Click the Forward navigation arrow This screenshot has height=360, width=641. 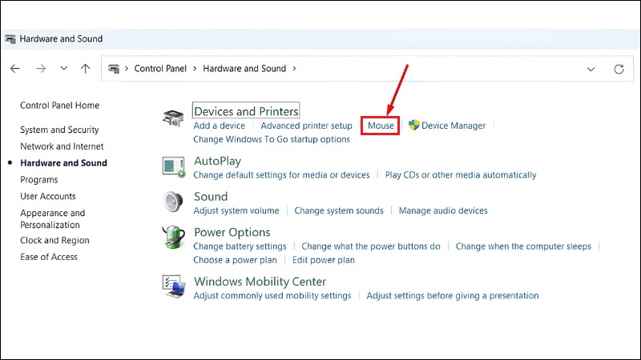point(41,69)
